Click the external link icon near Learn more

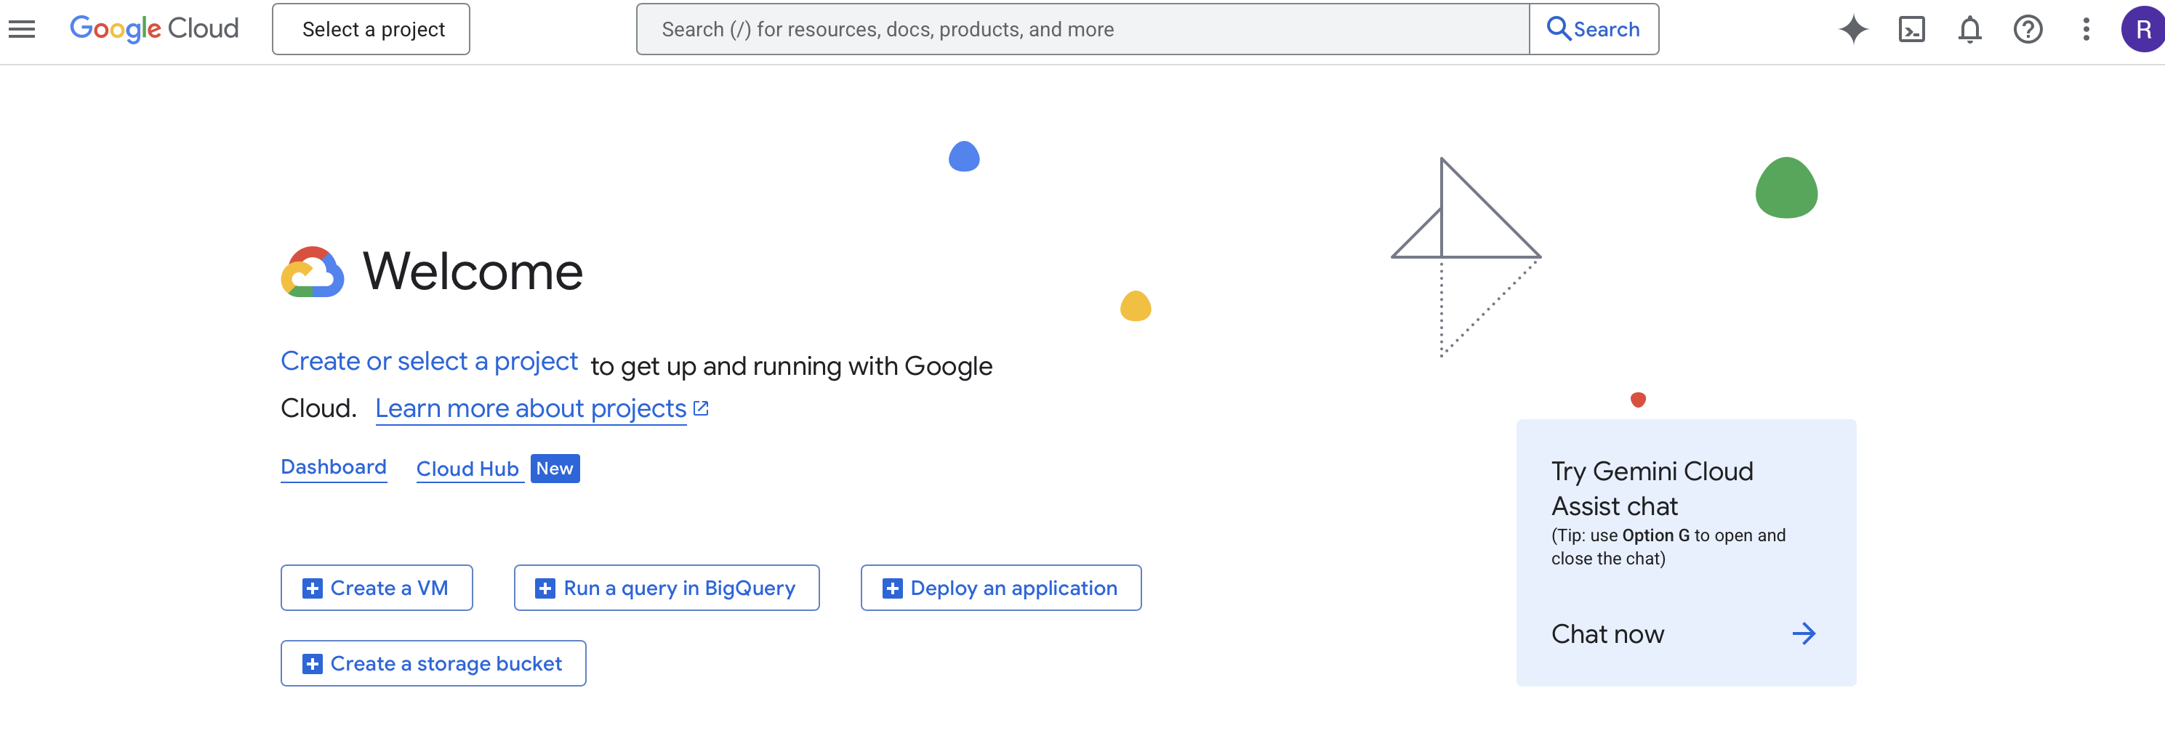click(701, 408)
